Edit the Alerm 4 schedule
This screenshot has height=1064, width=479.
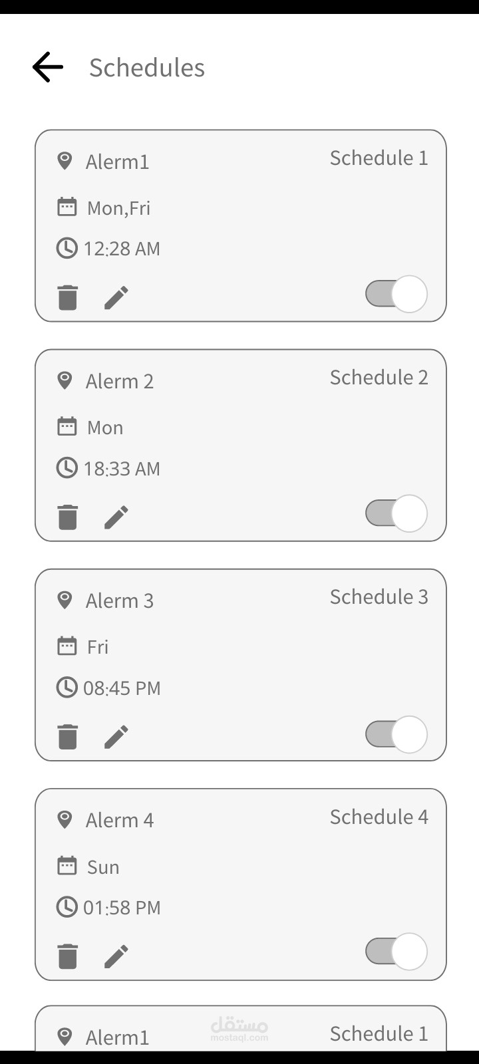(x=116, y=956)
